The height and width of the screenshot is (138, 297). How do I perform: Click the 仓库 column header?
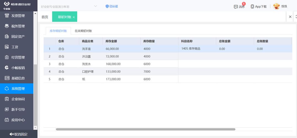pyautogui.click(x=67, y=41)
